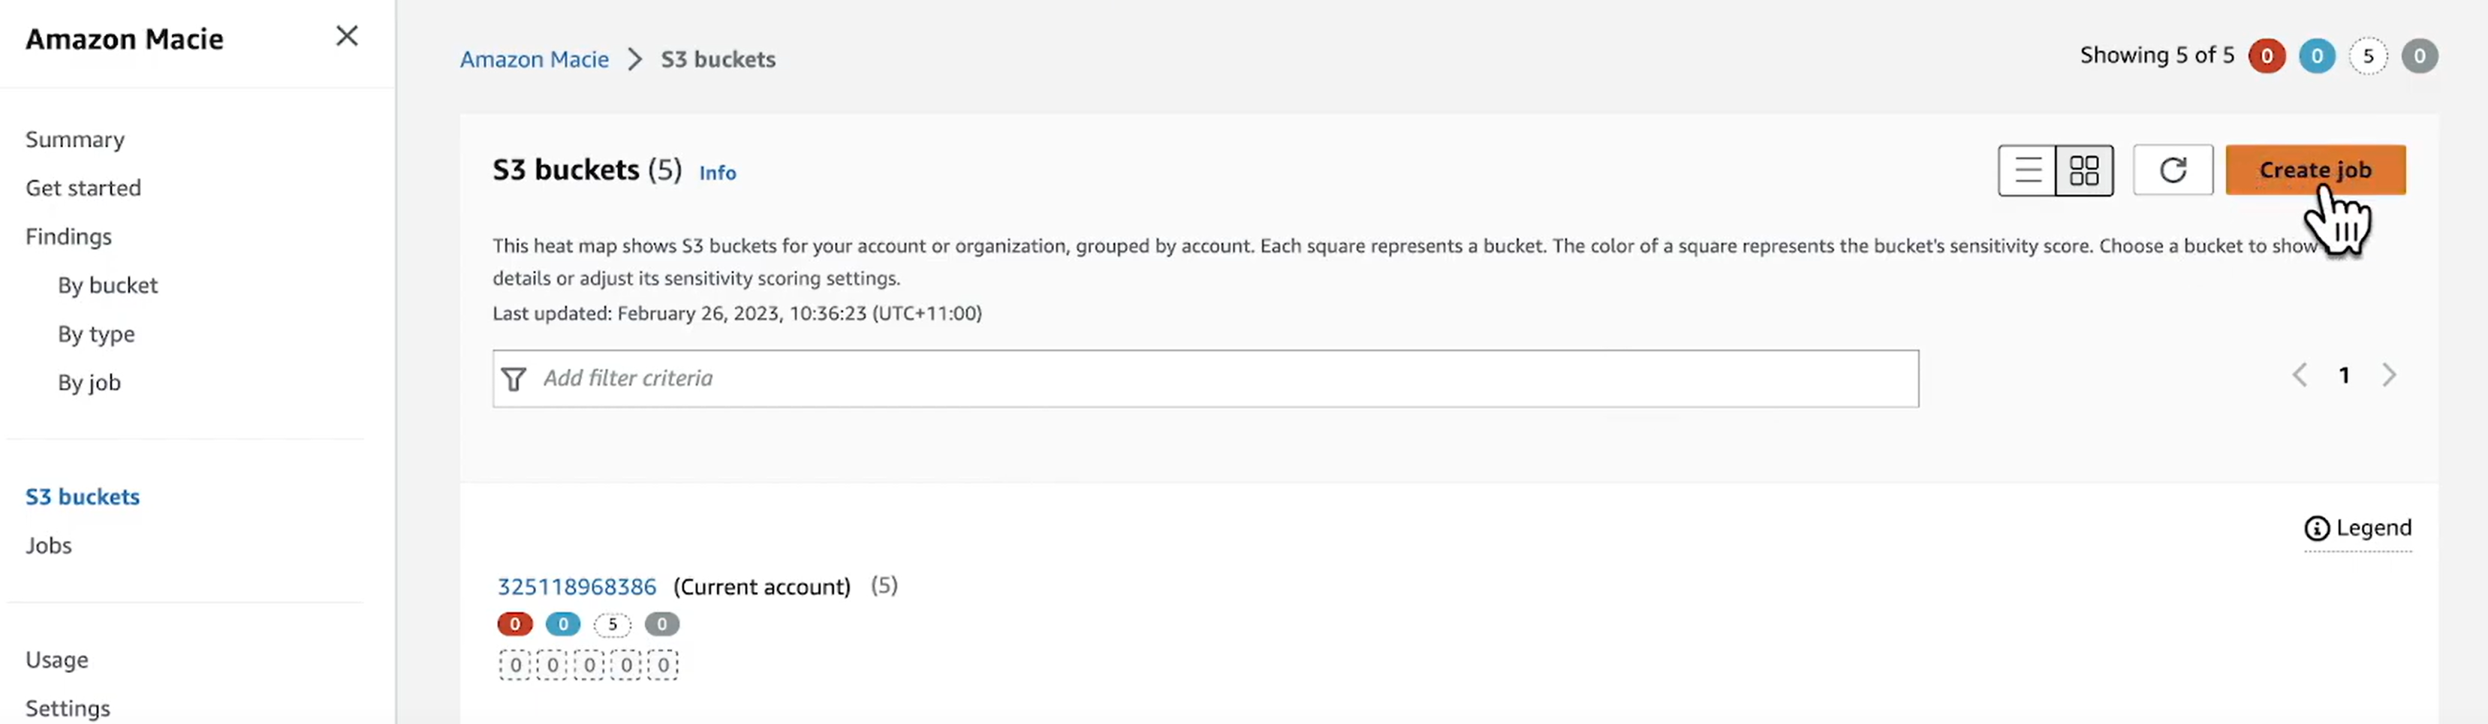Click the gray 0 badge in the header
The image size is (2488, 724).
click(x=2418, y=56)
